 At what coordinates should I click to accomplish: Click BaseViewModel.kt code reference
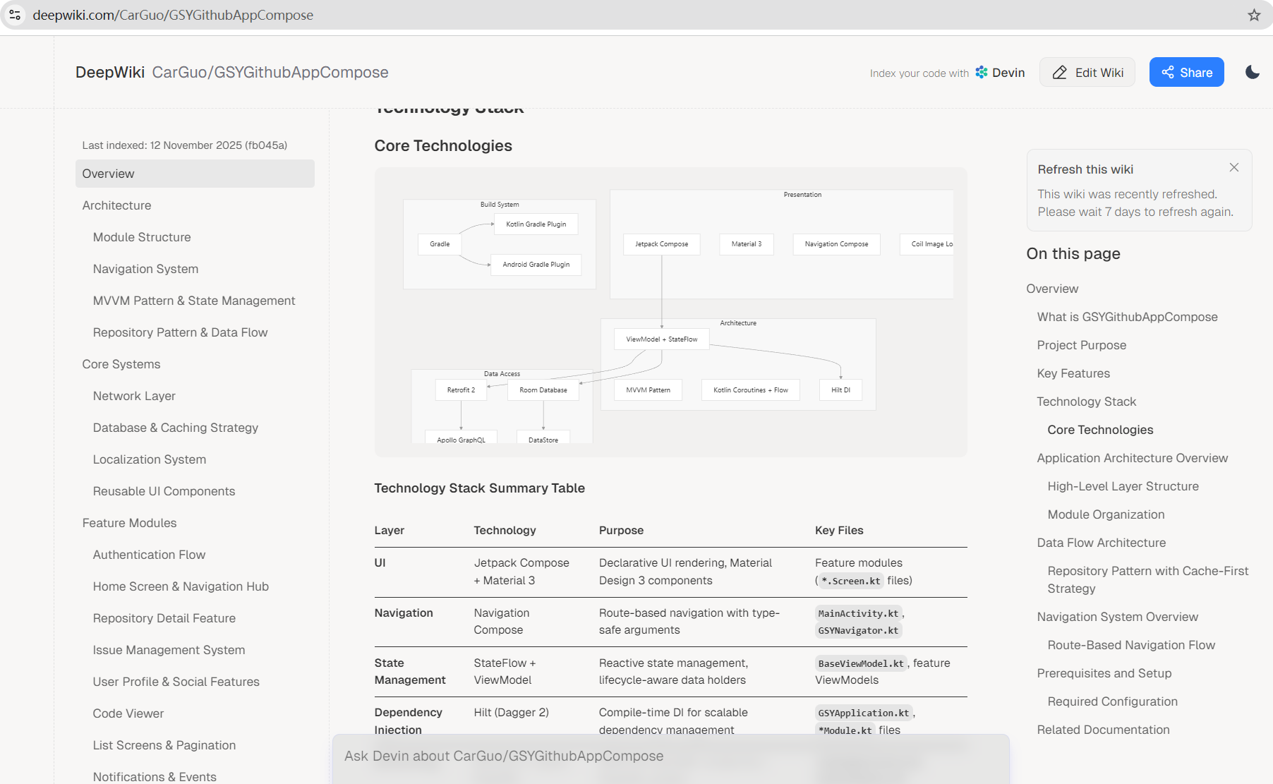861,663
